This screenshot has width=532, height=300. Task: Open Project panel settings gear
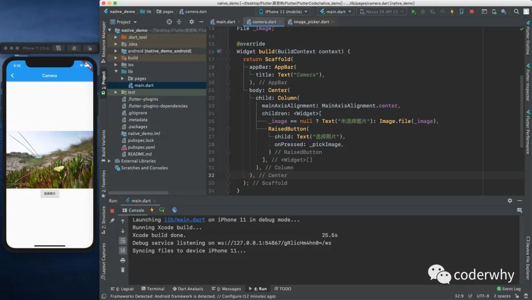pos(192,22)
